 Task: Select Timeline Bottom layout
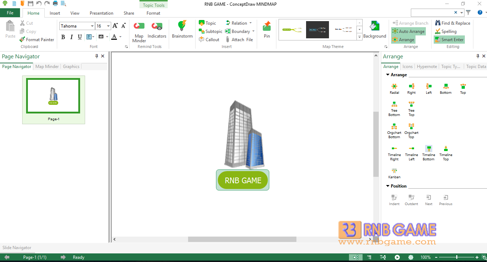click(429, 153)
